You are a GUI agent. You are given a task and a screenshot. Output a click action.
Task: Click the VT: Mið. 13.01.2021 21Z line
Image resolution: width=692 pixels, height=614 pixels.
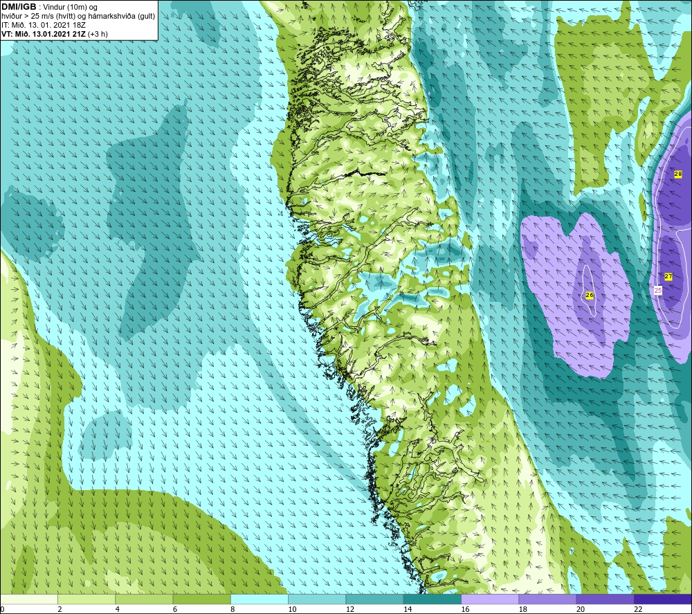54,34
